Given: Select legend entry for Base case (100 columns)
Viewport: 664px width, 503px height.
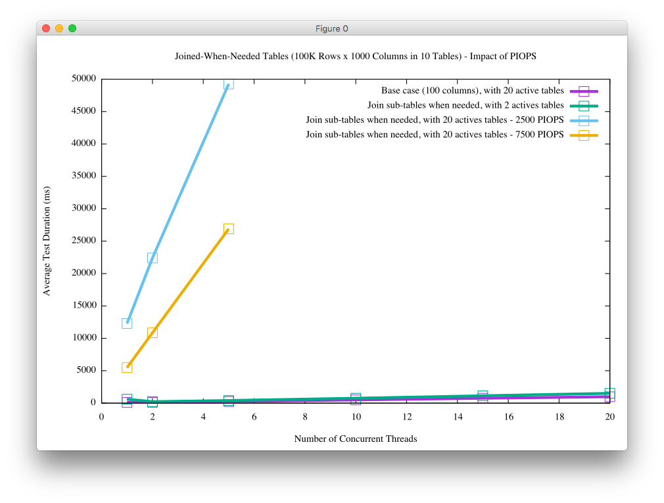Looking at the screenshot, I should click(472, 91).
